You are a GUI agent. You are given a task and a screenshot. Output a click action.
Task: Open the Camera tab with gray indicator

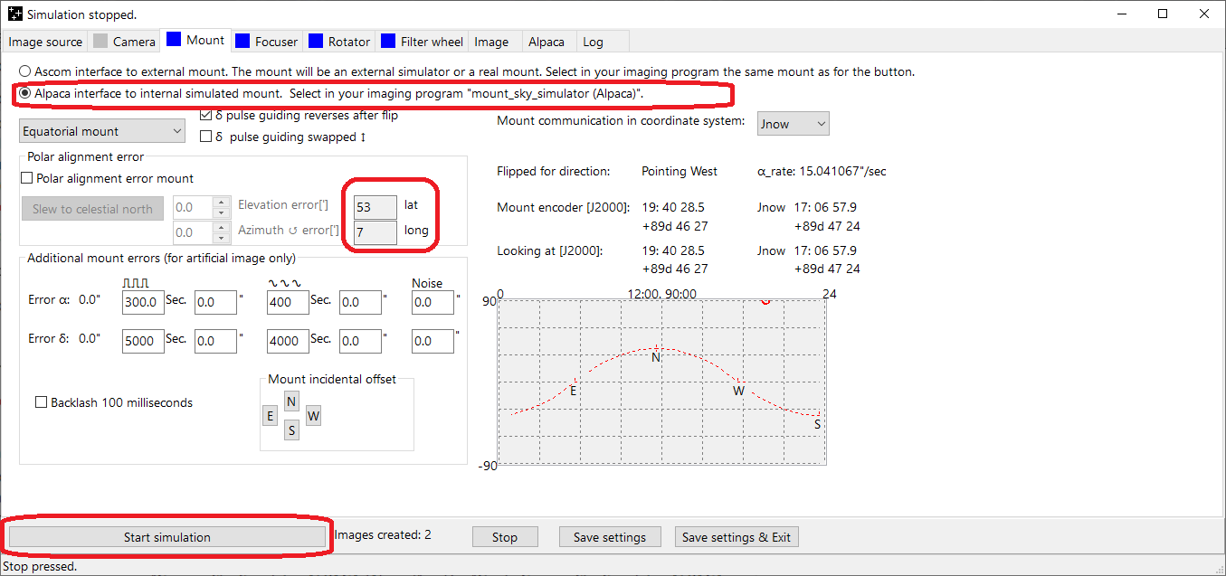pyautogui.click(x=124, y=42)
